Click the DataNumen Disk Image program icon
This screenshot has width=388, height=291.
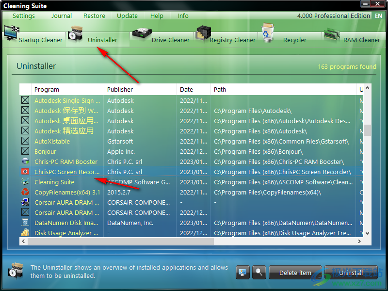[25, 223]
